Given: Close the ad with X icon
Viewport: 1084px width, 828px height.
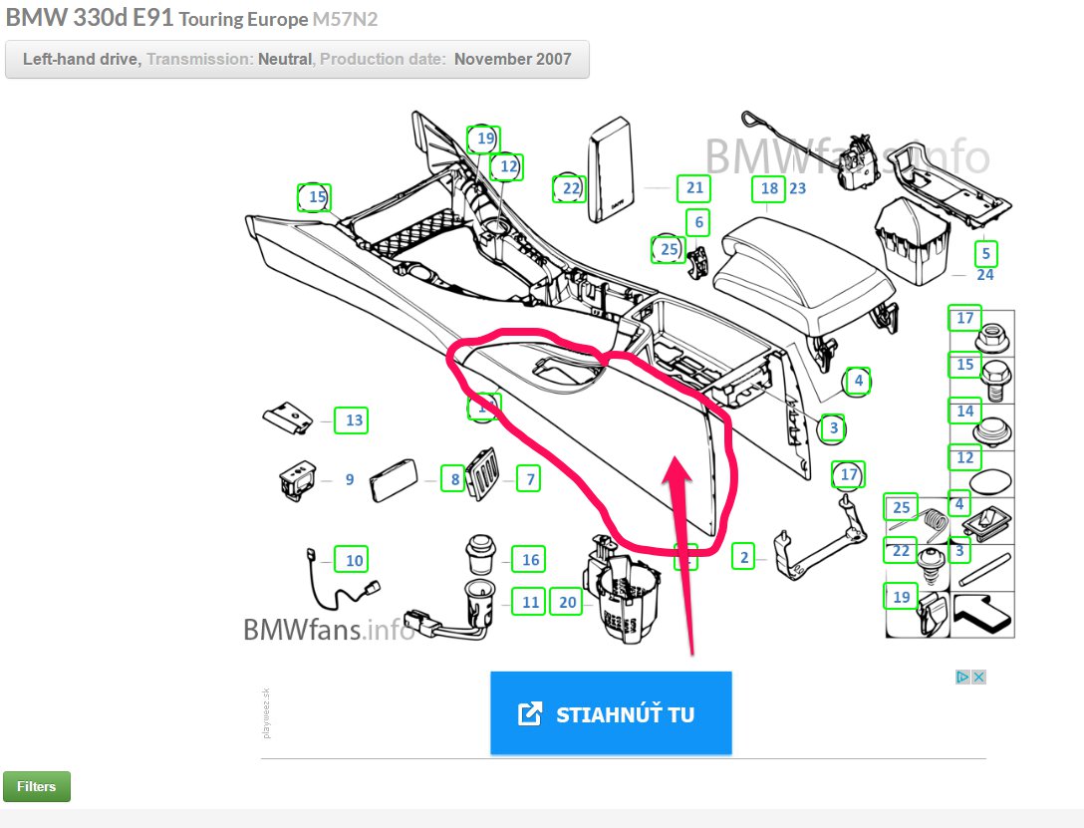Looking at the screenshot, I should (978, 678).
